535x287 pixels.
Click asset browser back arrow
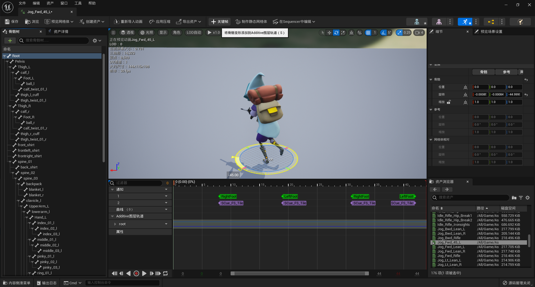[435, 190]
